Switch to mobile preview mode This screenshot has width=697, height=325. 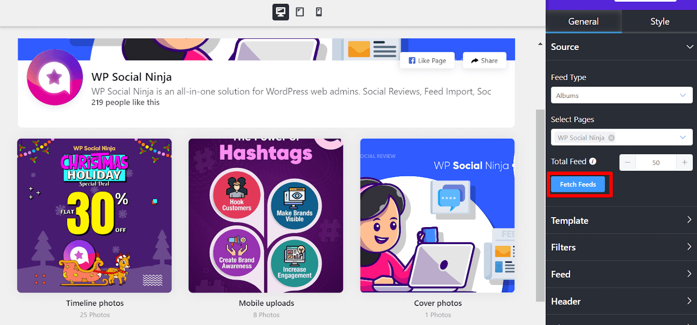coord(319,12)
